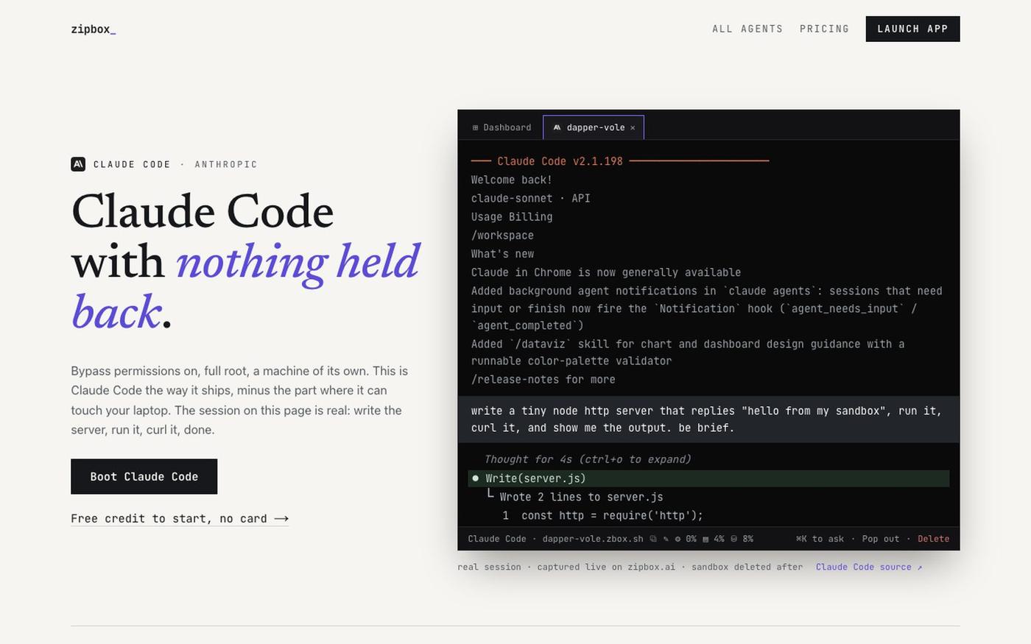Click the What's new line
The width and height of the screenshot is (1031, 644).
pyautogui.click(x=502, y=254)
